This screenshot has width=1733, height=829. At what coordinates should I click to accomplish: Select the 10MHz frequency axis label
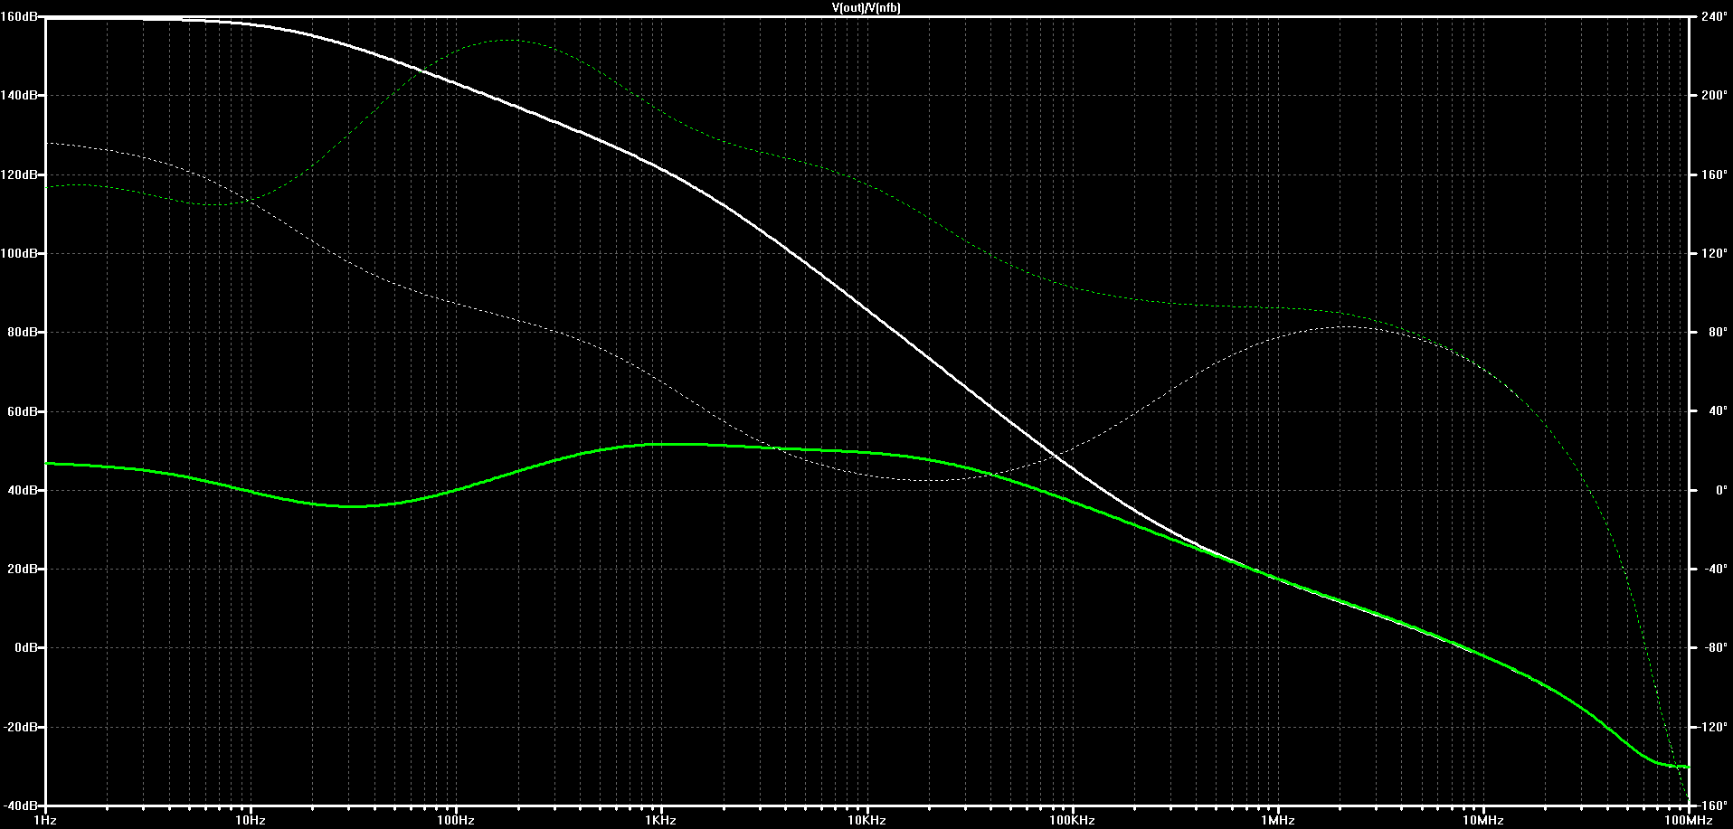click(1483, 821)
